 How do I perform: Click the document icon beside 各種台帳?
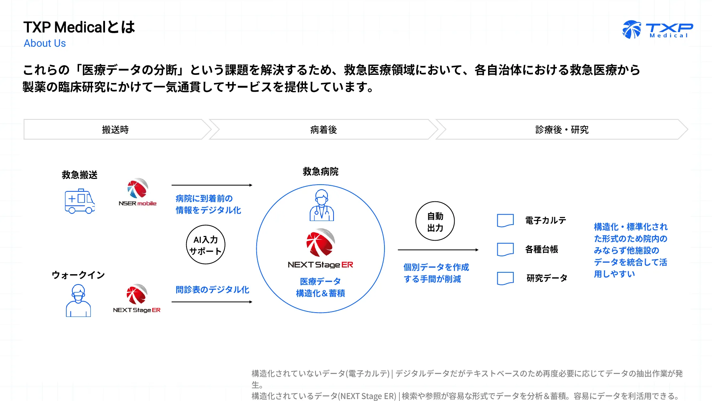click(505, 249)
